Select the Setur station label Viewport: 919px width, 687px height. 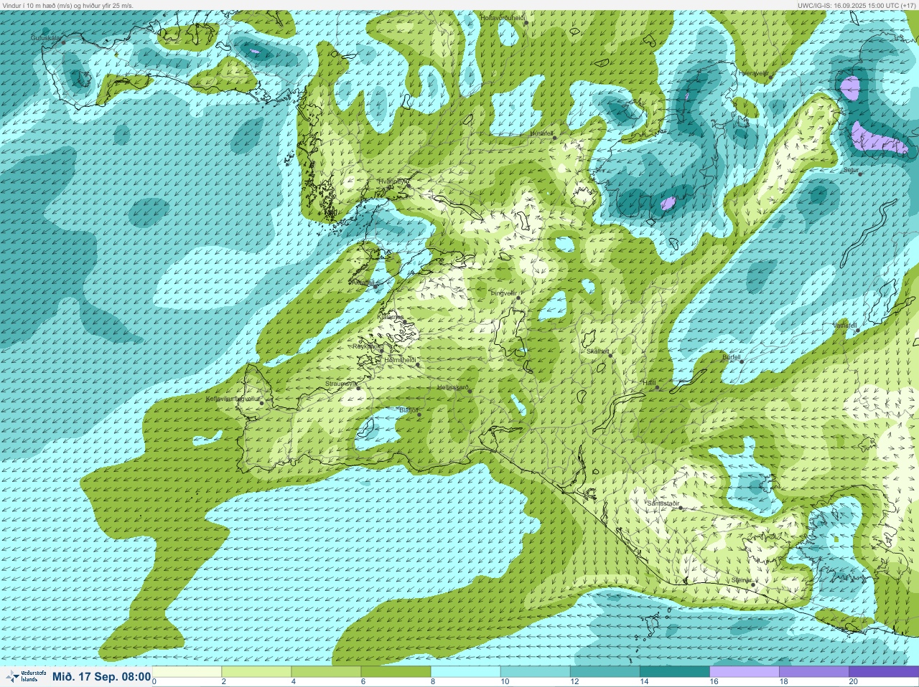(851, 170)
